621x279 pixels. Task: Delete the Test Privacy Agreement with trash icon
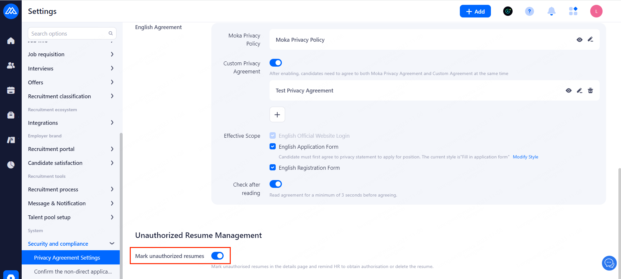click(590, 91)
